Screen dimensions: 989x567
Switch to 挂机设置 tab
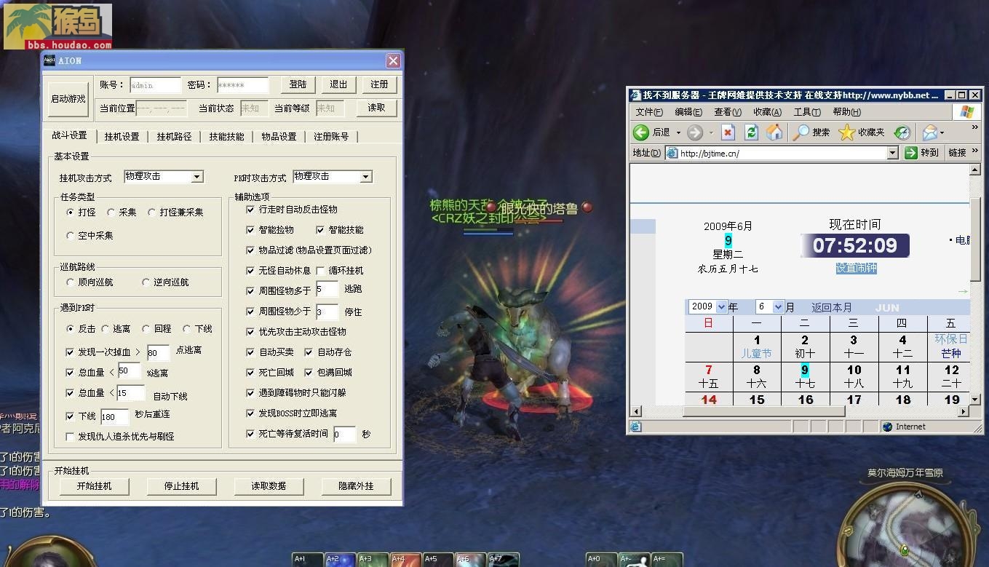[x=122, y=137]
